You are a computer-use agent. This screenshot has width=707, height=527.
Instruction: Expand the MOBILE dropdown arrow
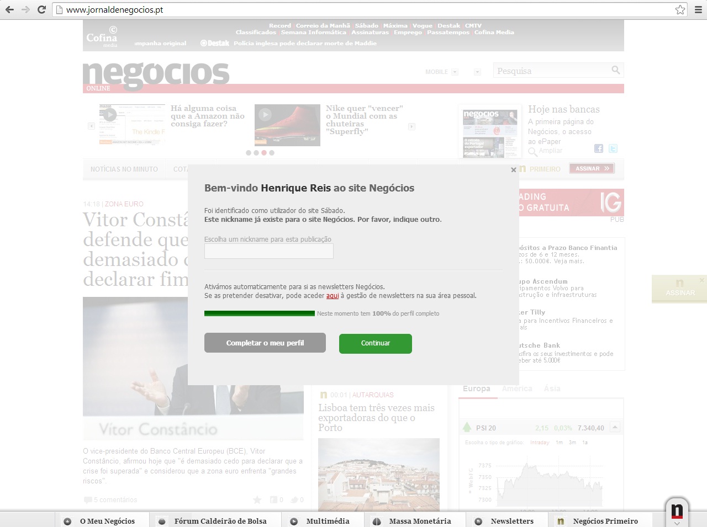(455, 72)
